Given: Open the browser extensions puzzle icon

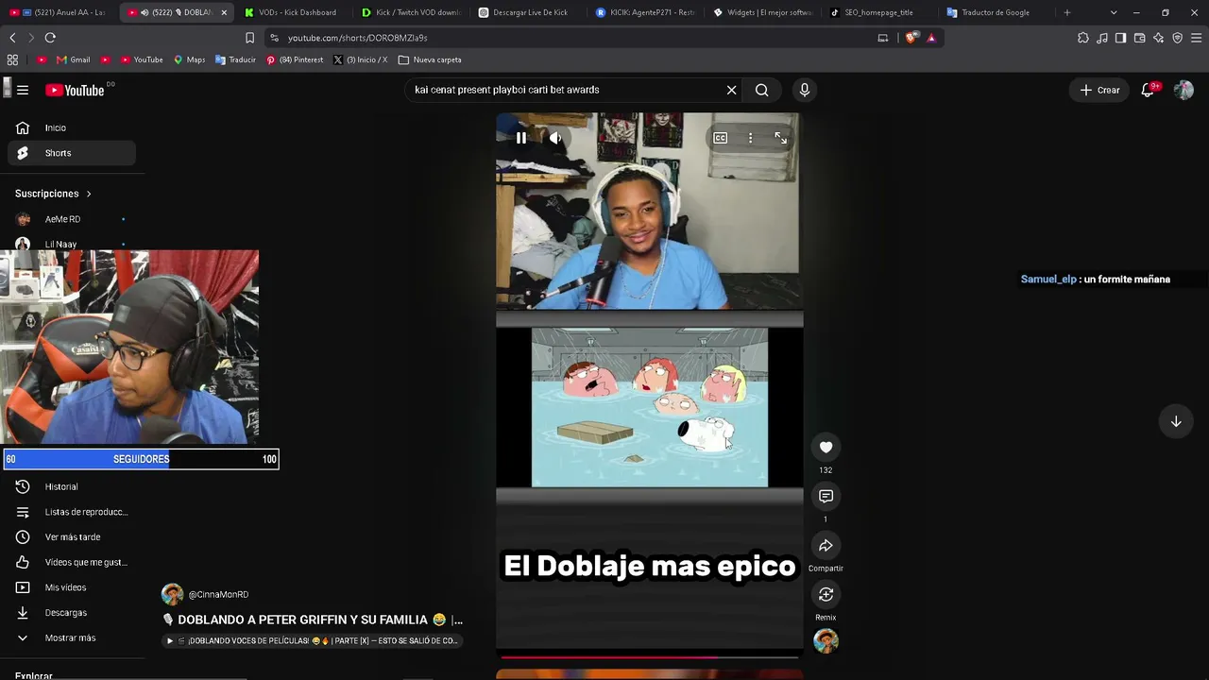Looking at the screenshot, I should tap(1083, 38).
